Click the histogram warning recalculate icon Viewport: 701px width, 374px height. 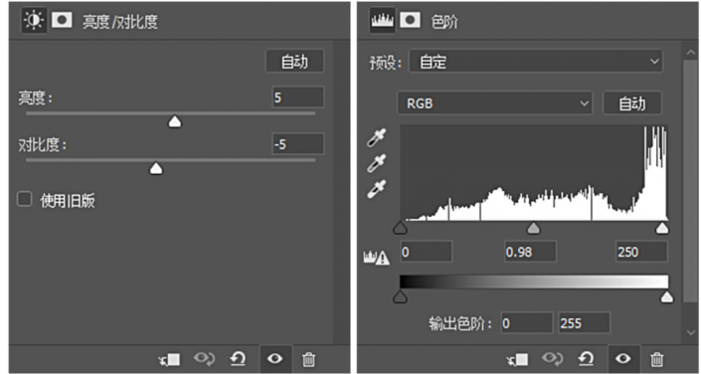coord(377,258)
